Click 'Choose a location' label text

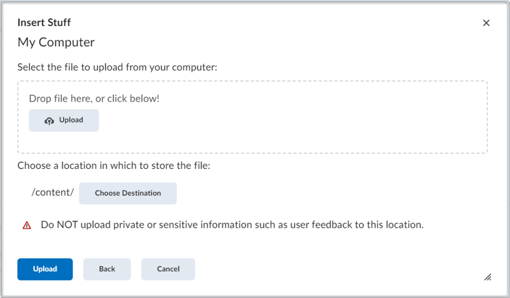tap(114, 166)
